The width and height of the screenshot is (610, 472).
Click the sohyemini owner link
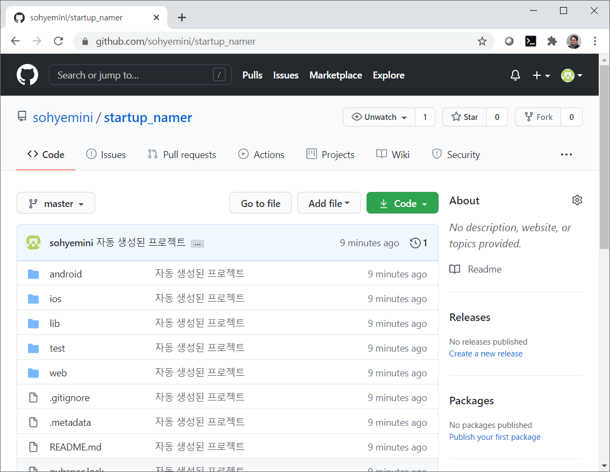63,118
